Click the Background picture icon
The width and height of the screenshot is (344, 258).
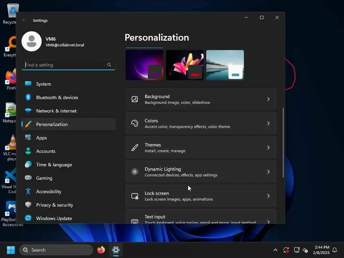(x=135, y=99)
